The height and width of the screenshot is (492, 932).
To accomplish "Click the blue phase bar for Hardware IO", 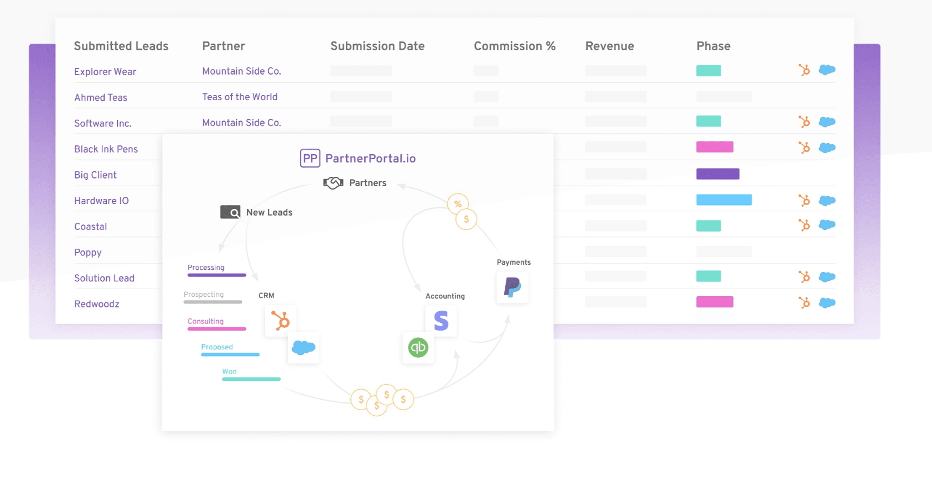I will click(x=724, y=200).
